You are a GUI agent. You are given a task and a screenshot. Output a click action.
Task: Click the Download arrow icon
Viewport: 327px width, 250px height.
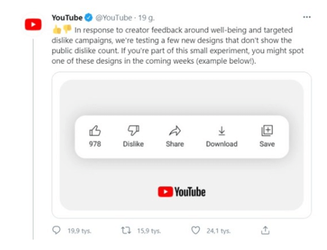point(221,131)
